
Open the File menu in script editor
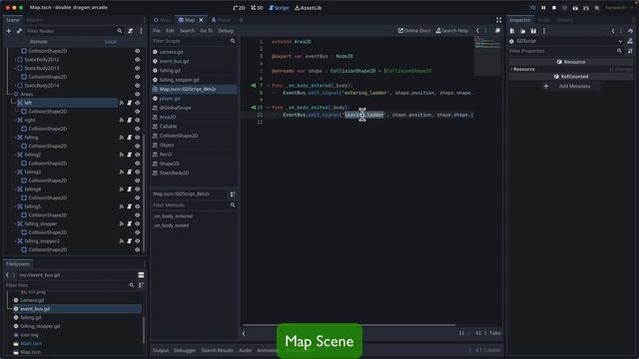(x=157, y=31)
